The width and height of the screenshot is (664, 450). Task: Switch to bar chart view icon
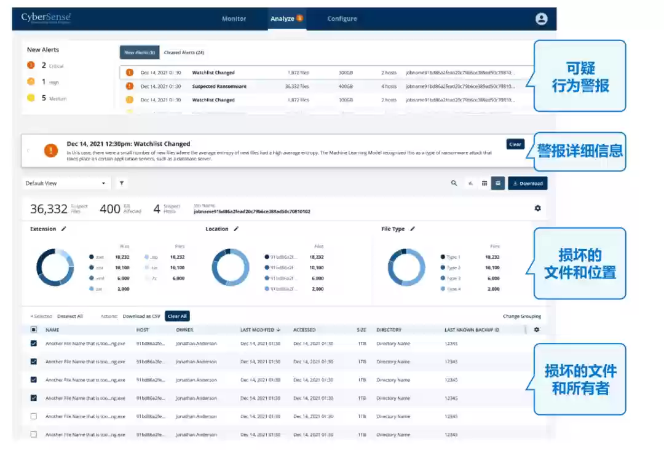coord(470,183)
